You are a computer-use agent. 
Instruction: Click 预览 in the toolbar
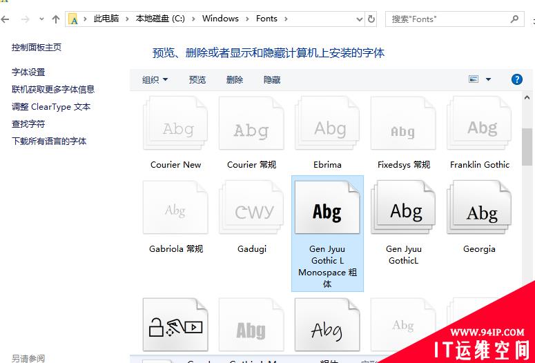tap(197, 80)
